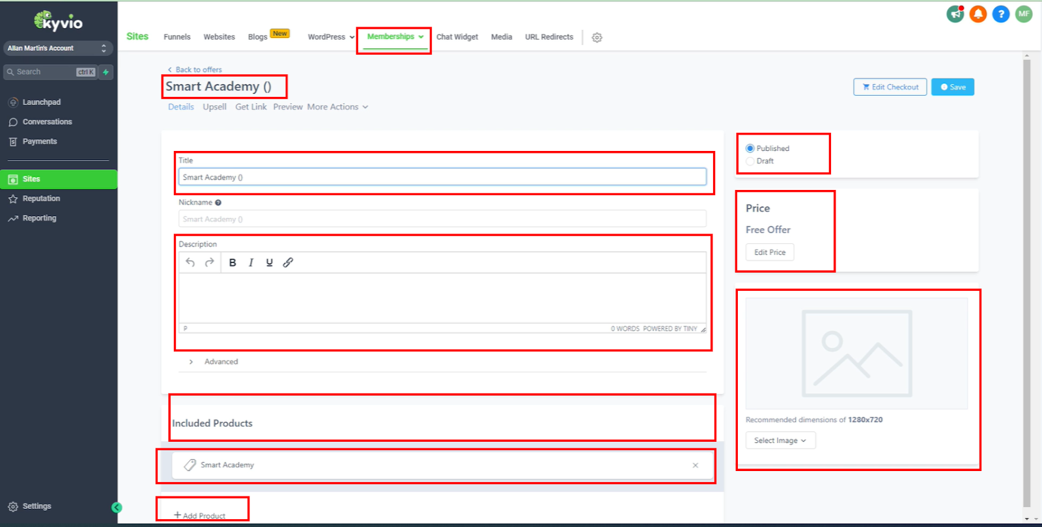
Task: Open the Sites settings gear icon
Action: coord(597,38)
